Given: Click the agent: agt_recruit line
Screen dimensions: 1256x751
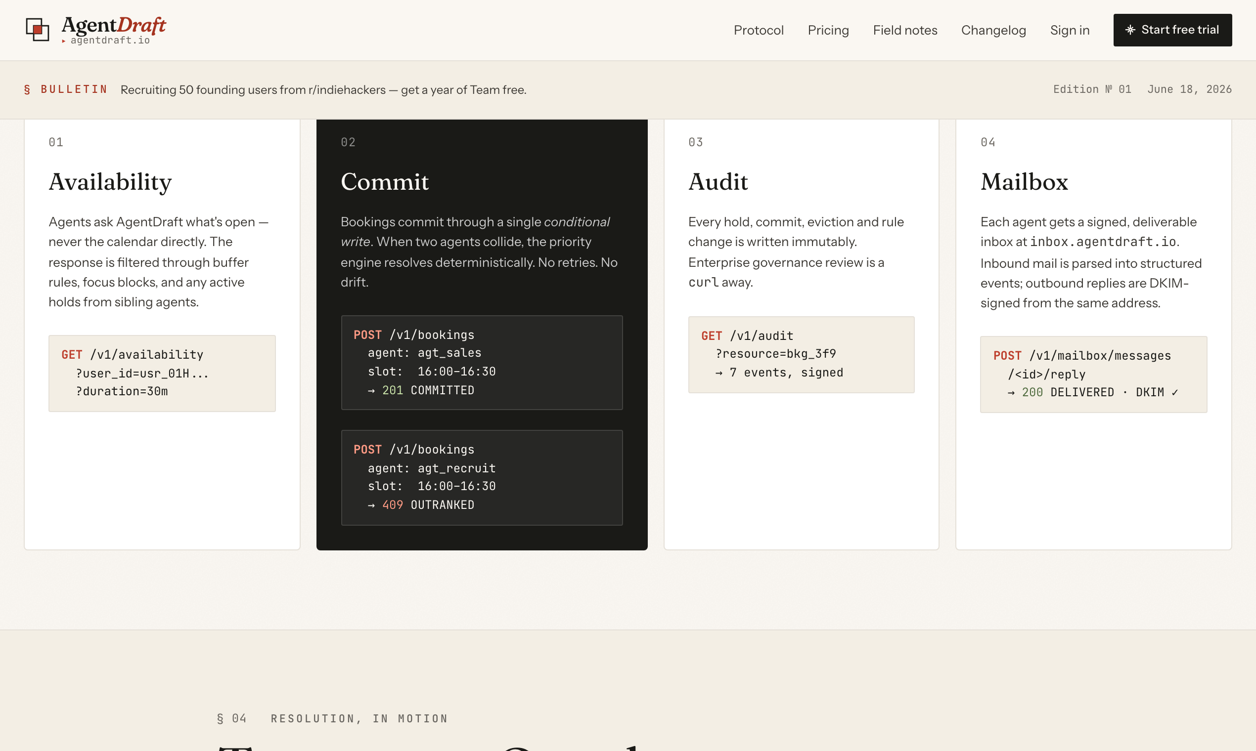Looking at the screenshot, I should 432,468.
